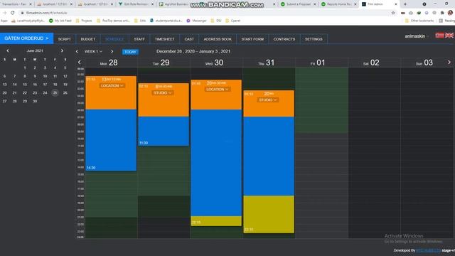Open Messenger bookmark
This screenshot has width=455, height=256.
click(196, 21)
